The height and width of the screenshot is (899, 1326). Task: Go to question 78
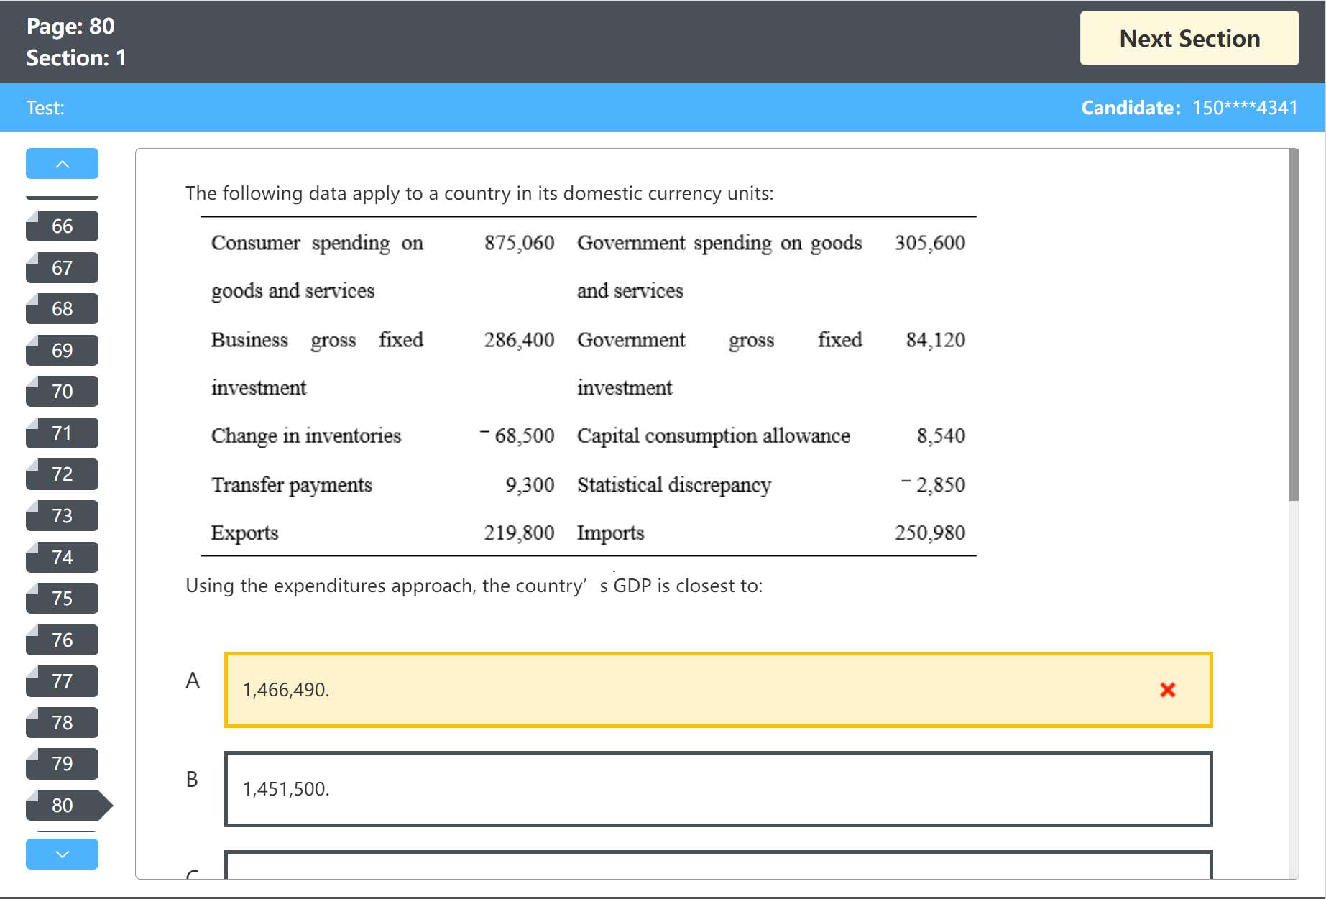[x=62, y=723]
